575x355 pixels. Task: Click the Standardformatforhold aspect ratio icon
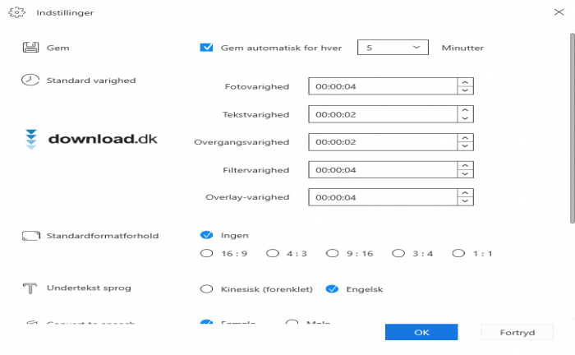pos(31,236)
